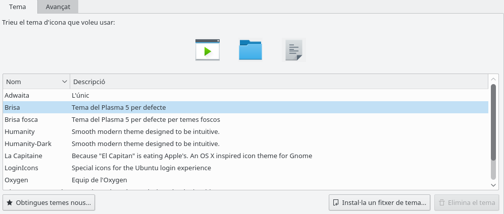Select the La Capitaine icon theme
The height and width of the screenshot is (214, 504).
pyautogui.click(x=23, y=156)
